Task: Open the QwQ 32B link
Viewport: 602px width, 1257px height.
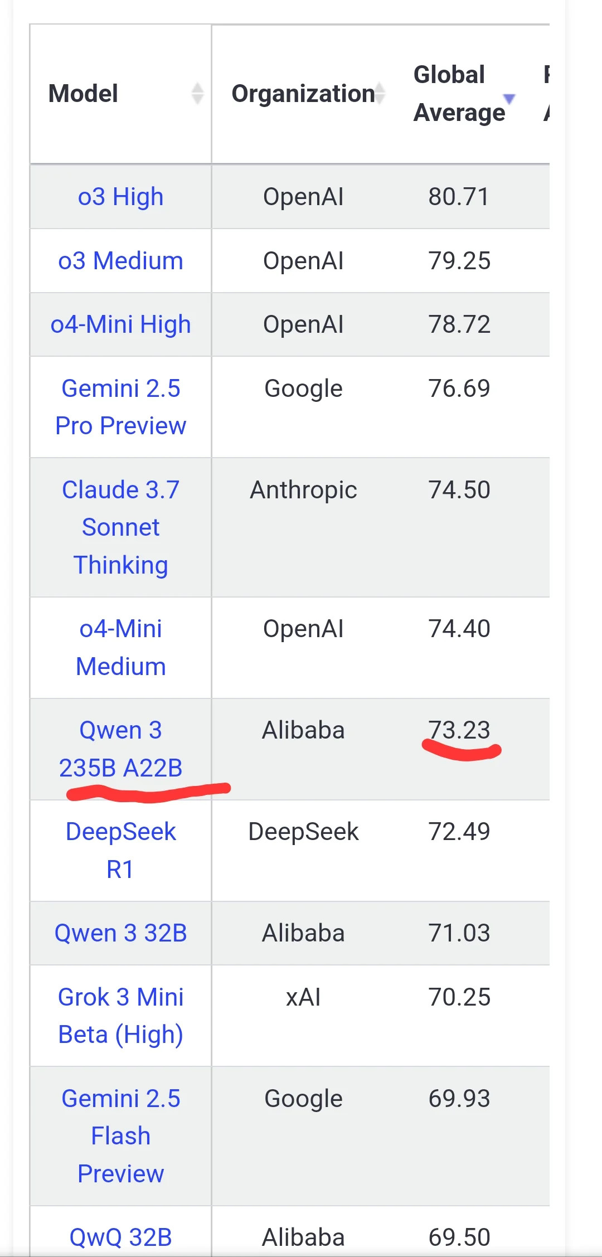Action: pyautogui.click(x=120, y=1237)
